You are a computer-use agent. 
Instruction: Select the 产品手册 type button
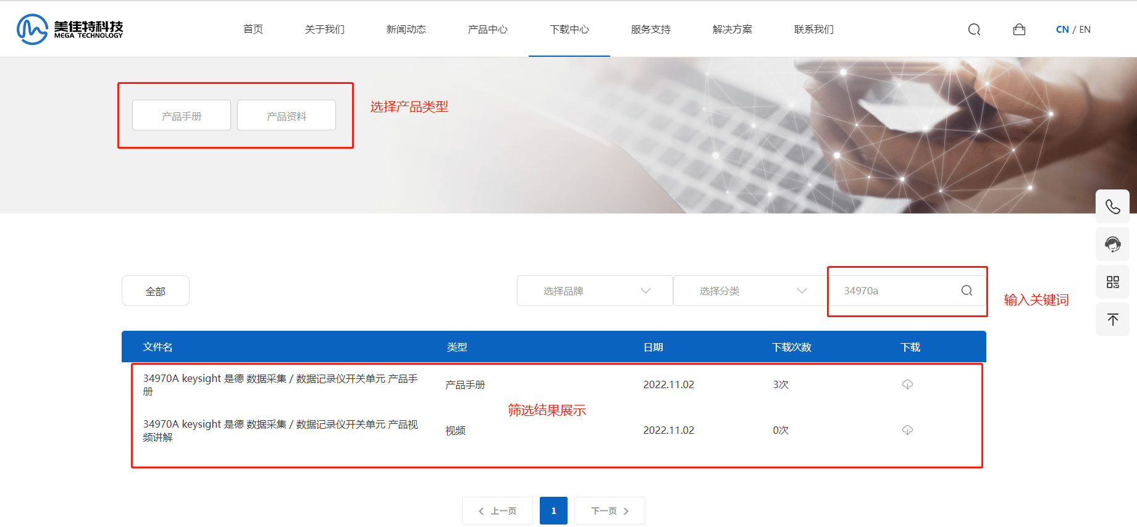[x=182, y=115]
